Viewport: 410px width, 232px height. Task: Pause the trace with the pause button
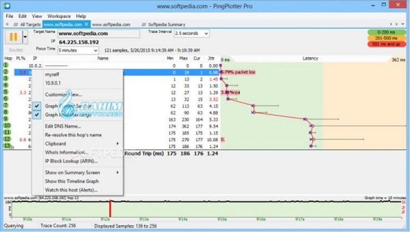pyautogui.click(x=14, y=37)
